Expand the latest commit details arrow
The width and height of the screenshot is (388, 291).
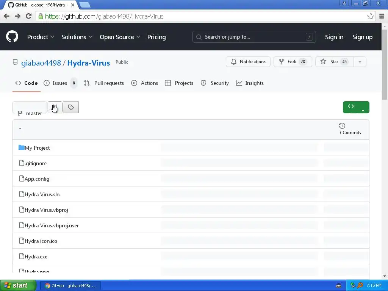pyautogui.click(x=20, y=128)
